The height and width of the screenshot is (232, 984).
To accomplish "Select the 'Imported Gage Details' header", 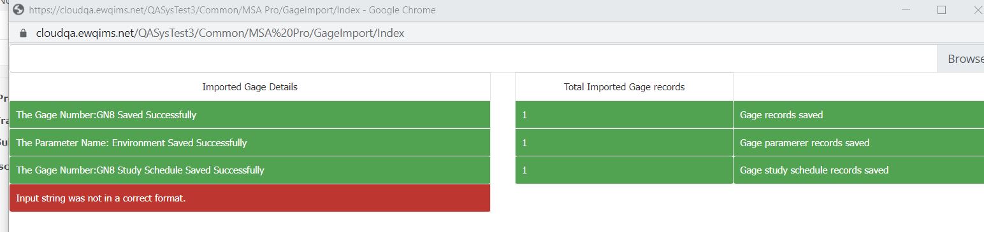I will (x=250, y=87).
